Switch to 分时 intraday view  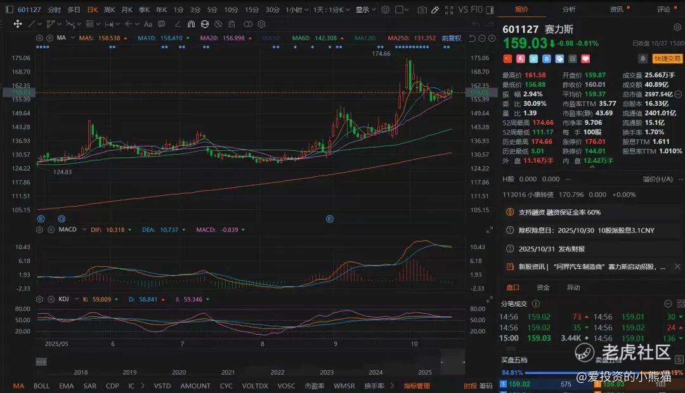[x=54, y=9]
